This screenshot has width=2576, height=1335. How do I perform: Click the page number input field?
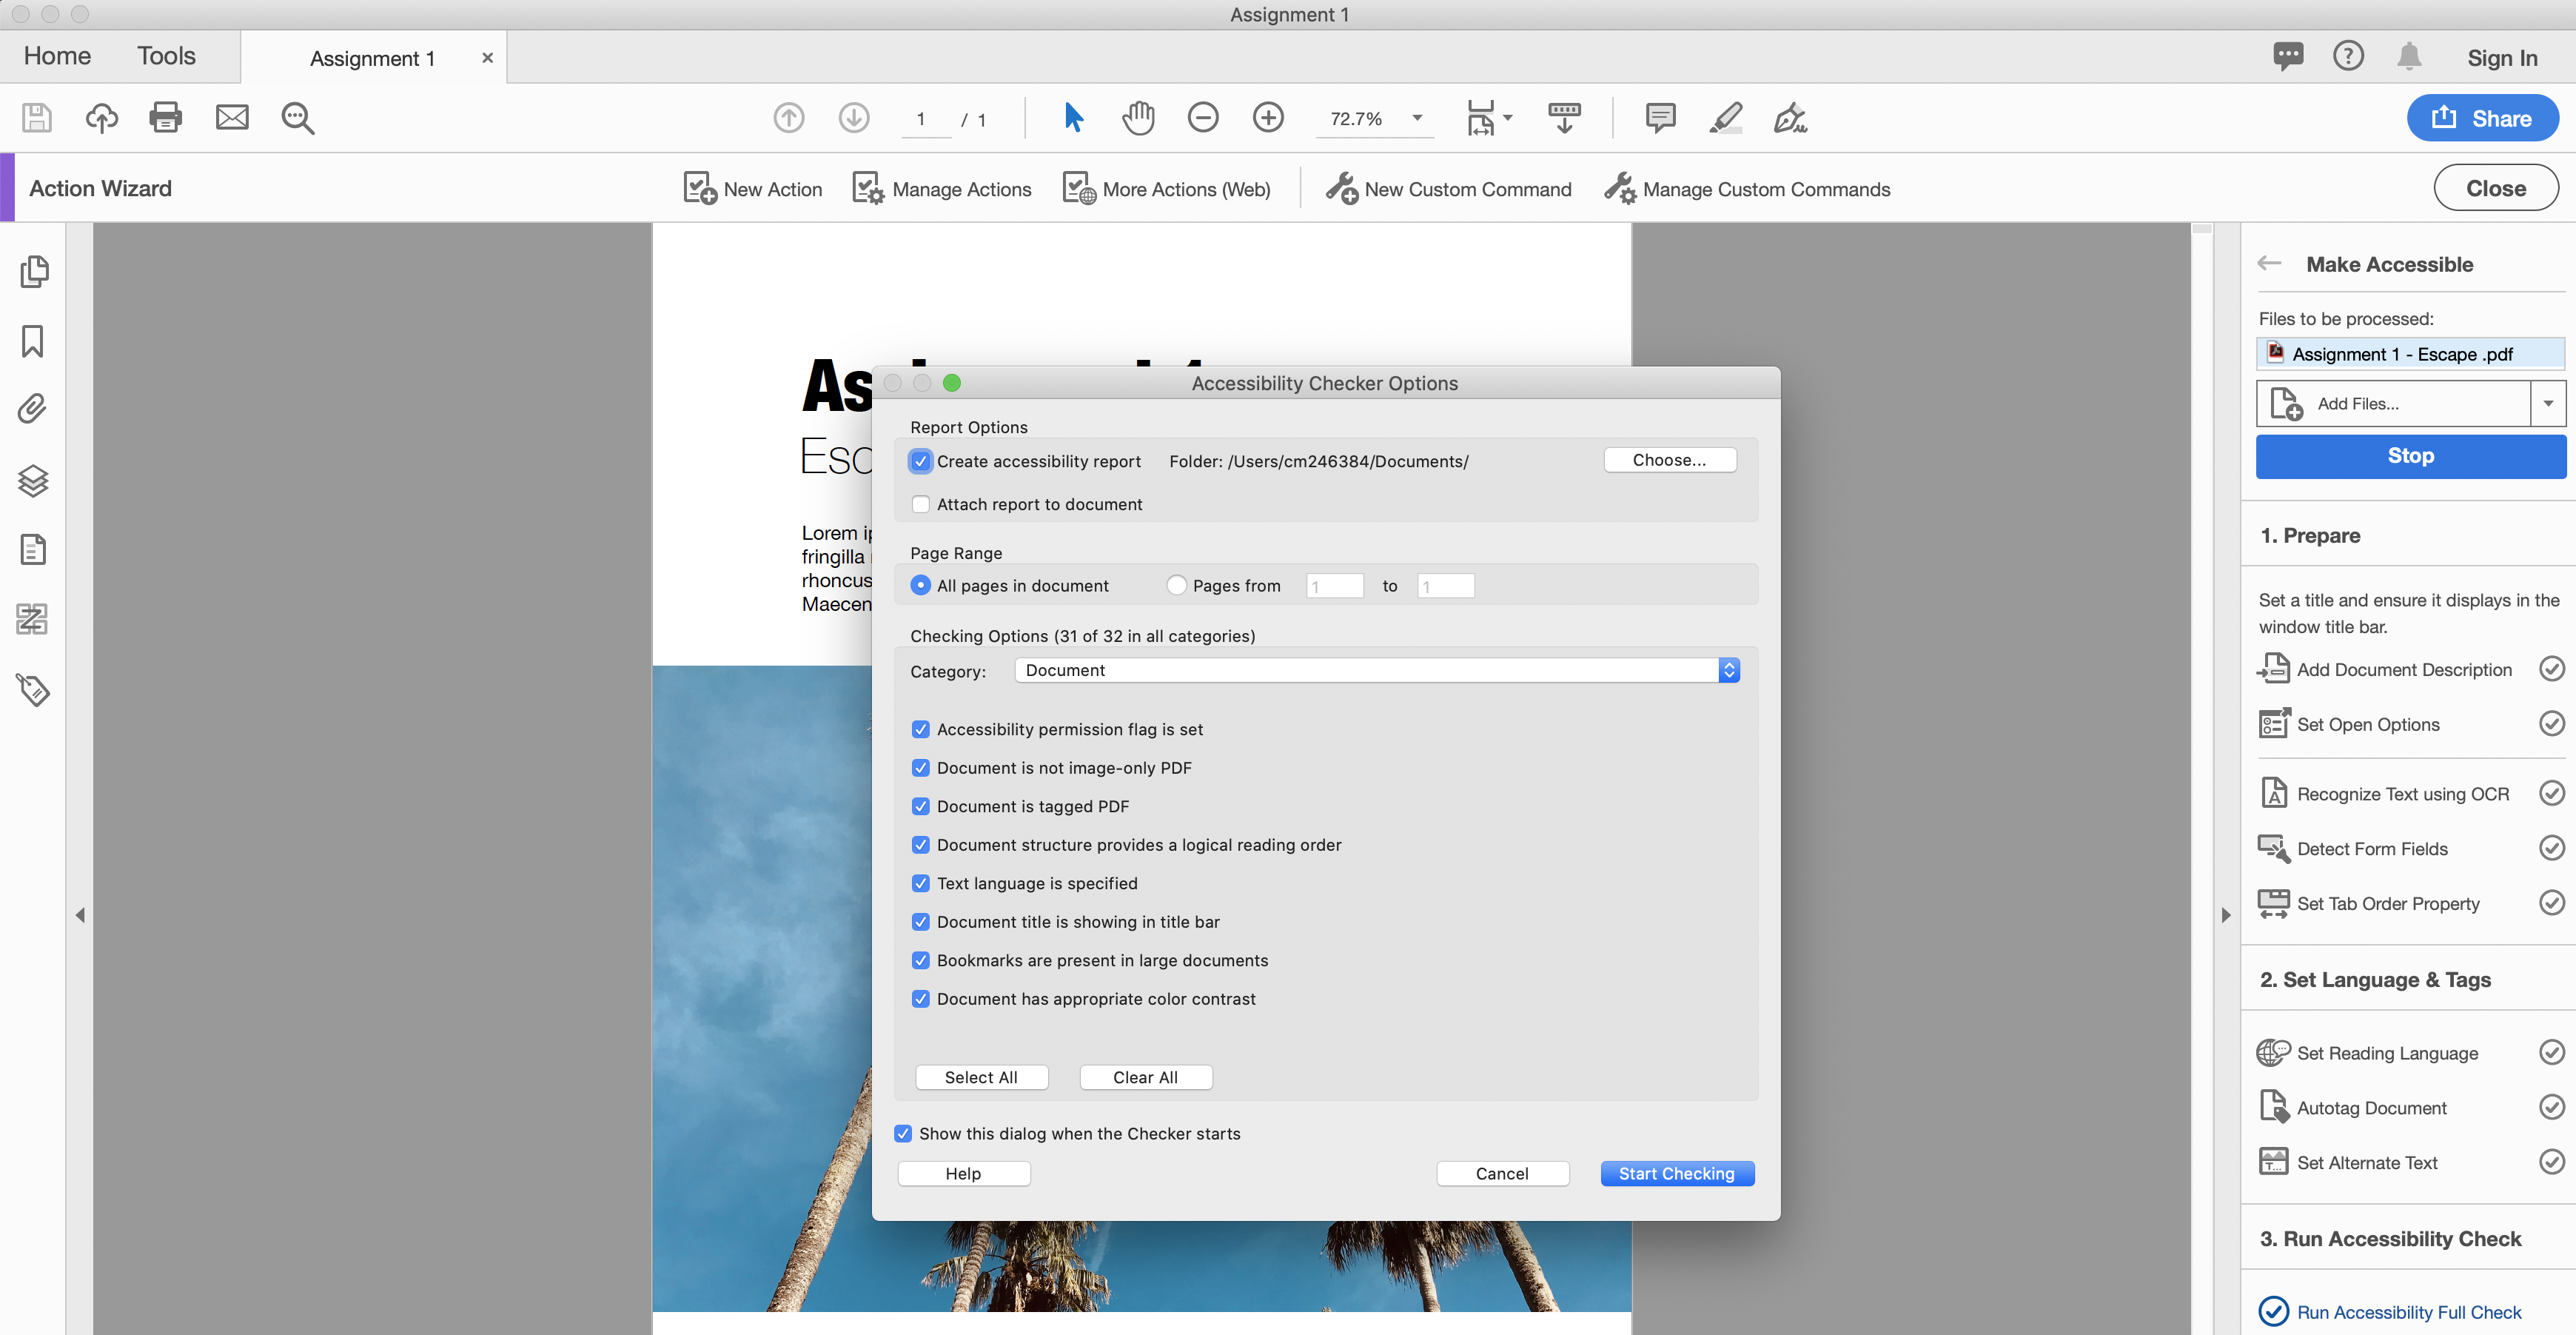(921, 119)
